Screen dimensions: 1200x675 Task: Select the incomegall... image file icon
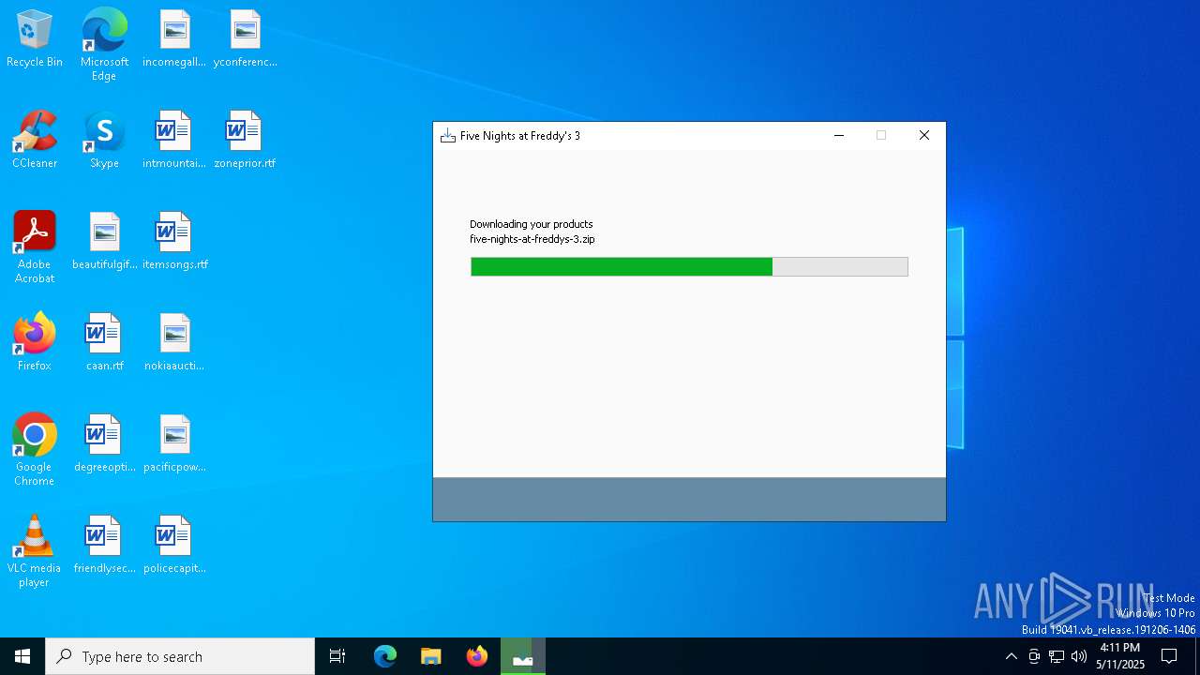click(174, 39)
